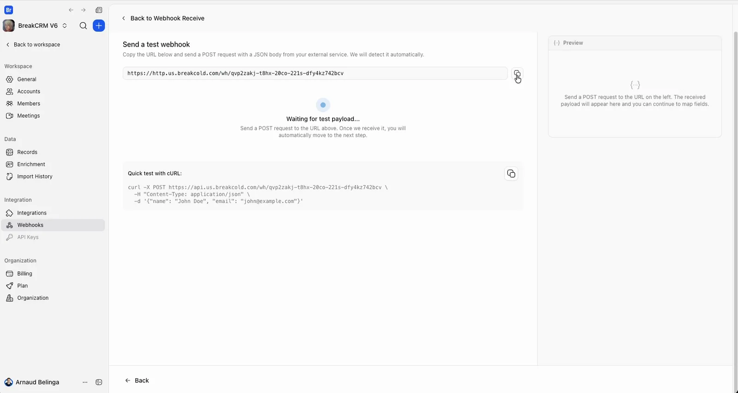Image resolution: width=738 pixels, height=393 pixels.
Task: Click the "Quick test with cURL:" label
Action: (155, 173)
